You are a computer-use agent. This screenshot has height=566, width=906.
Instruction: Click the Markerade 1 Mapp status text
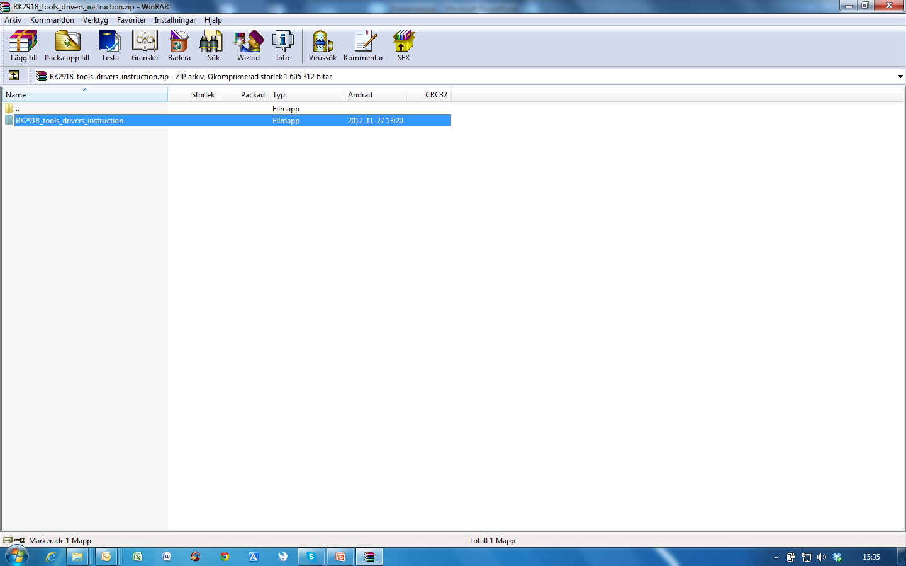pos(60,541)
